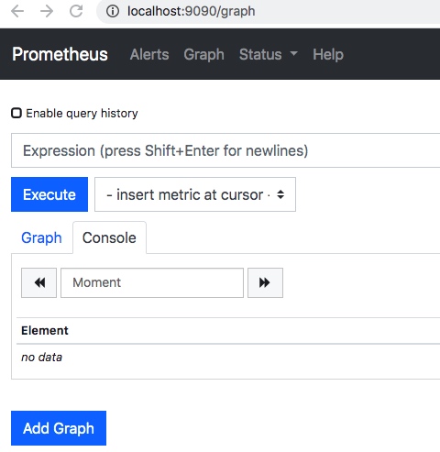This screenshot has width=440, height=452.
Task: Select the Console tab
Action: (109, 237)
